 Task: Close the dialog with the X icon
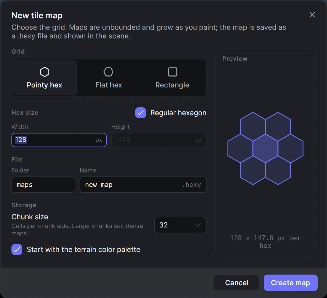(x=312, y=15)
